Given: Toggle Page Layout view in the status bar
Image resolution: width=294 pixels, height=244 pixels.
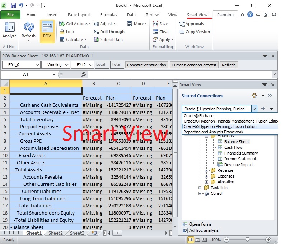Looking at the screenshot, I should [197, 240].
